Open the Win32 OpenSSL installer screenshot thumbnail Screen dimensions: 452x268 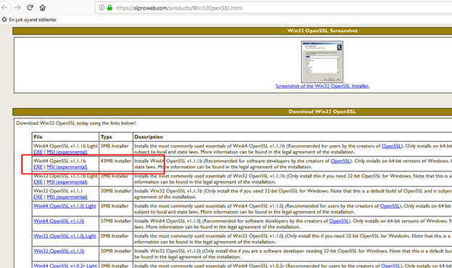(x=322, y=62)
